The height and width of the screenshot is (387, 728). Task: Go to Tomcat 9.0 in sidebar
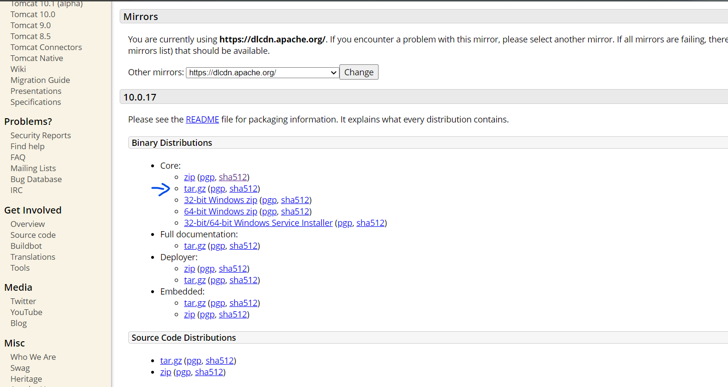(31, 25)
